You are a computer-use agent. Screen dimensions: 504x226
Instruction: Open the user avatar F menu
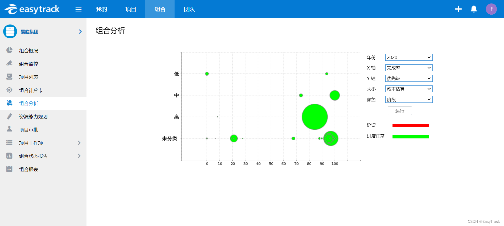pyautogui.click(x=491, y=9)
